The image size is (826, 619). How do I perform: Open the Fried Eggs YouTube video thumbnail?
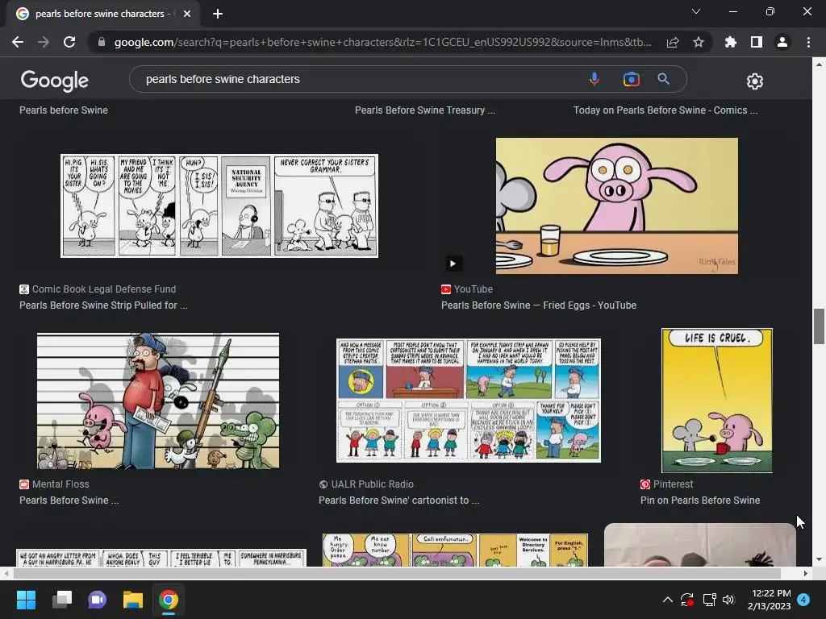[x=617, y=206]
